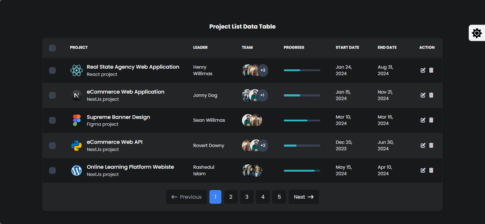Edit the Supreme Banner Design project
Viewport: 485px width, 224px height.
click(x=423, y=120)
